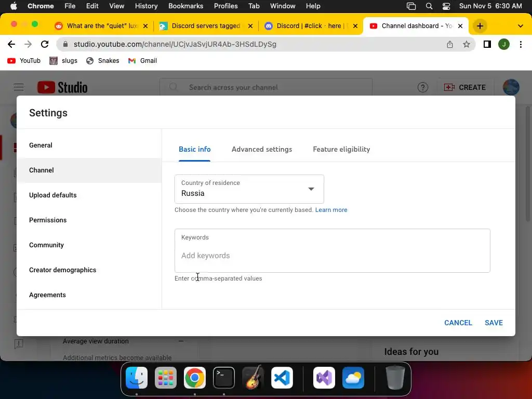532x399 pixels.
Task: Click the date and time in menu bar
Action: click(x=490, y=6)
